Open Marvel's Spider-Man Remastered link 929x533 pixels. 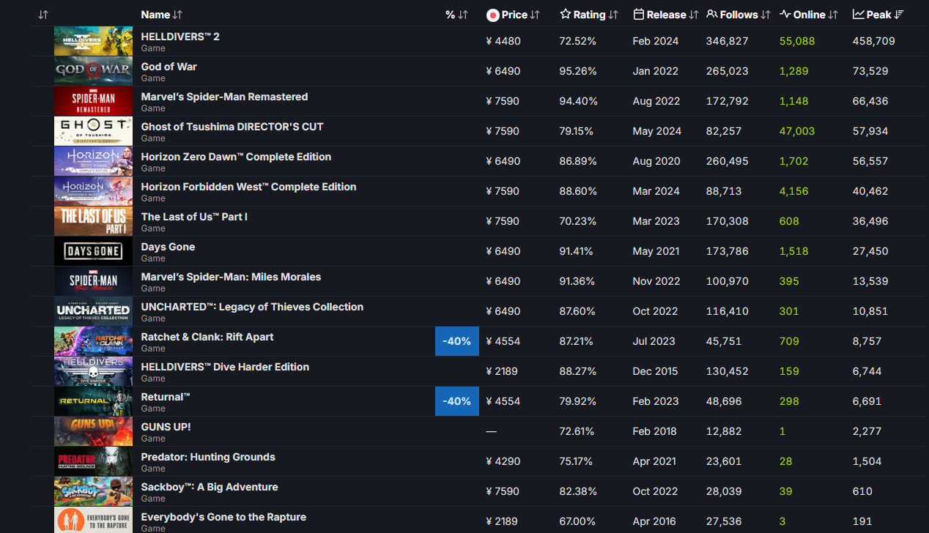click(224, 97)
